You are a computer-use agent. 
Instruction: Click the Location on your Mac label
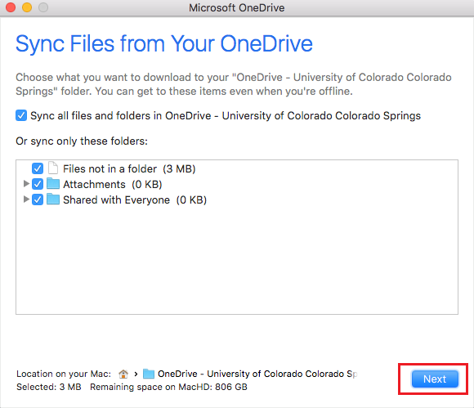tap(64, 374)
